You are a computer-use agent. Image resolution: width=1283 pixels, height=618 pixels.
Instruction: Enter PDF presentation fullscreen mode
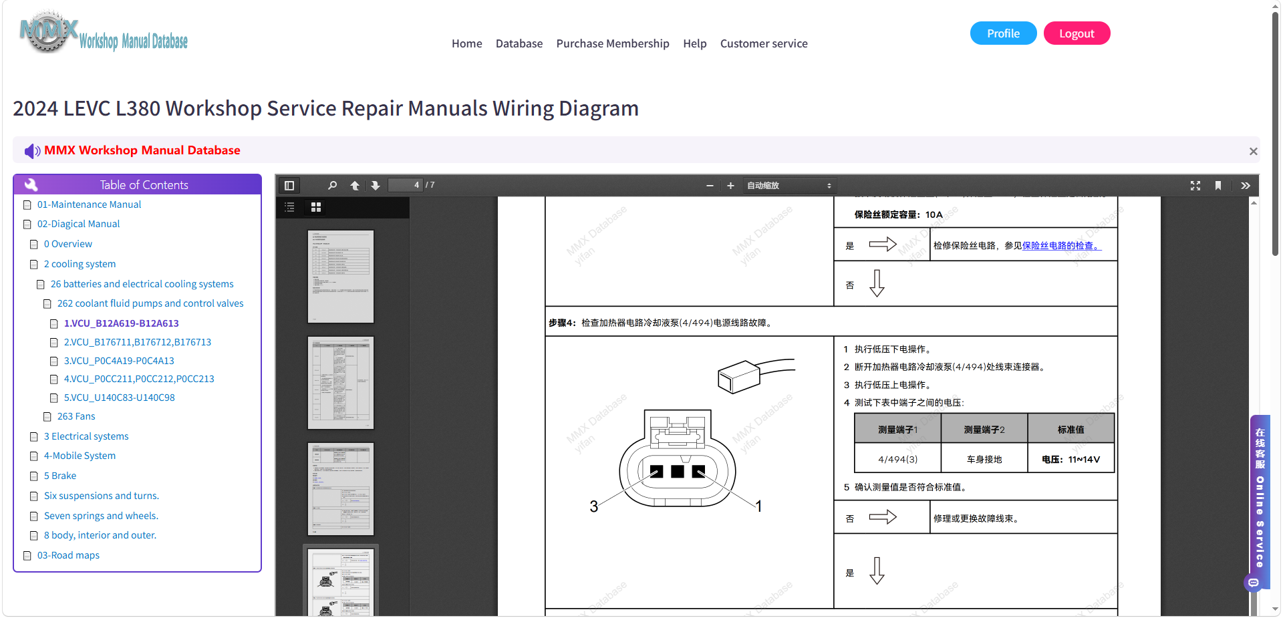(x=1195, y=186)
